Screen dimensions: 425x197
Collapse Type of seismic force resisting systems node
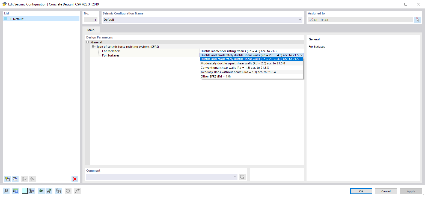(x=93, y=47)
